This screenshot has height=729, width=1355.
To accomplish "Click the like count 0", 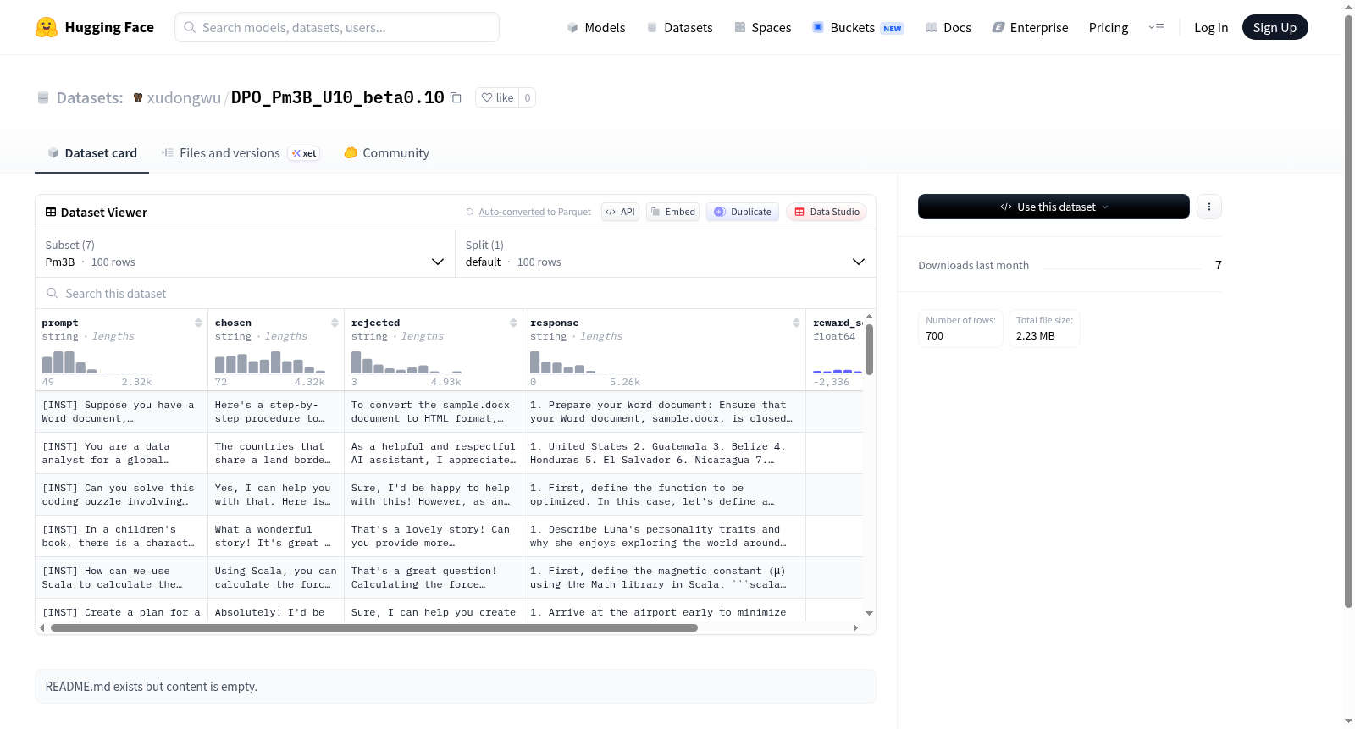I will [527, 97].
